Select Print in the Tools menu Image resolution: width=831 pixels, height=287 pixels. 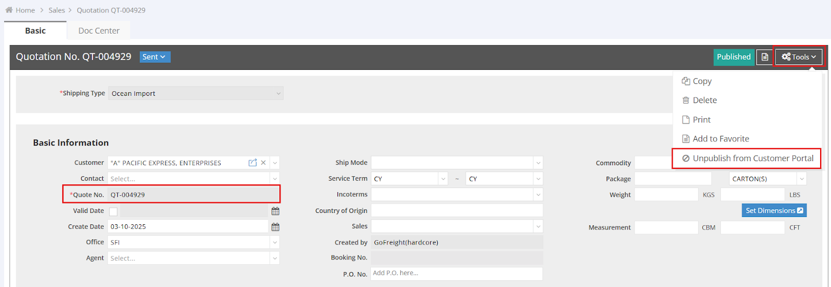click(x=701, y=120)
